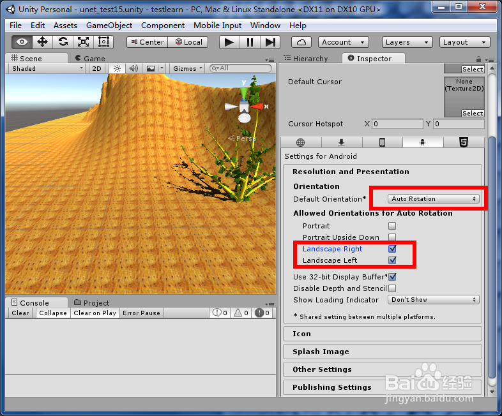Select the Rect transform tool

click(103, 42)
